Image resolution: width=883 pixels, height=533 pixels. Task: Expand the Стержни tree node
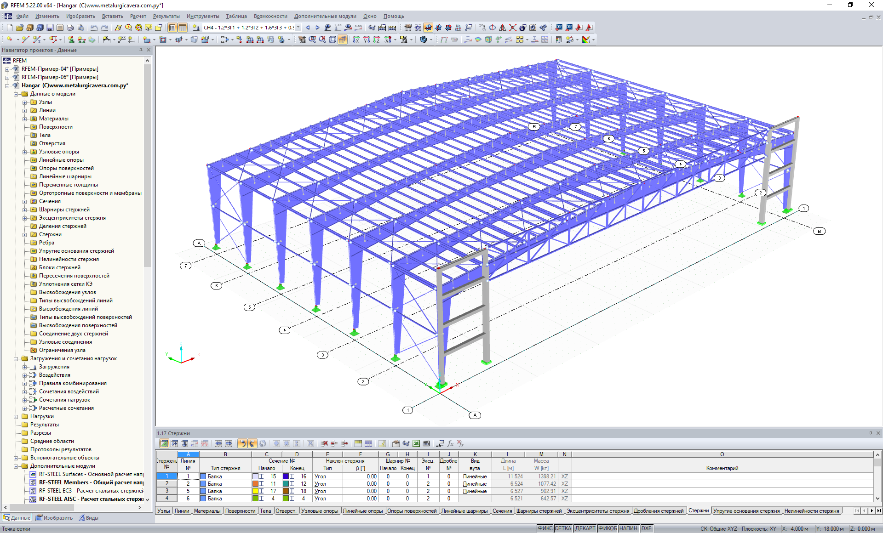point(25,234)
